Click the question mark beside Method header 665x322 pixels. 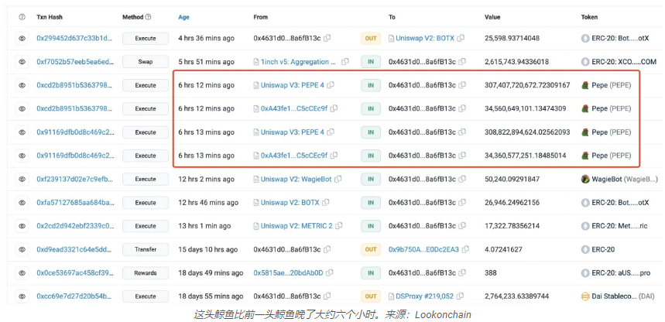(x=148, y=17)
